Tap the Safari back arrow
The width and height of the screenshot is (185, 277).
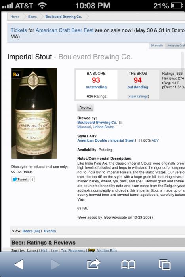point(19,264)
